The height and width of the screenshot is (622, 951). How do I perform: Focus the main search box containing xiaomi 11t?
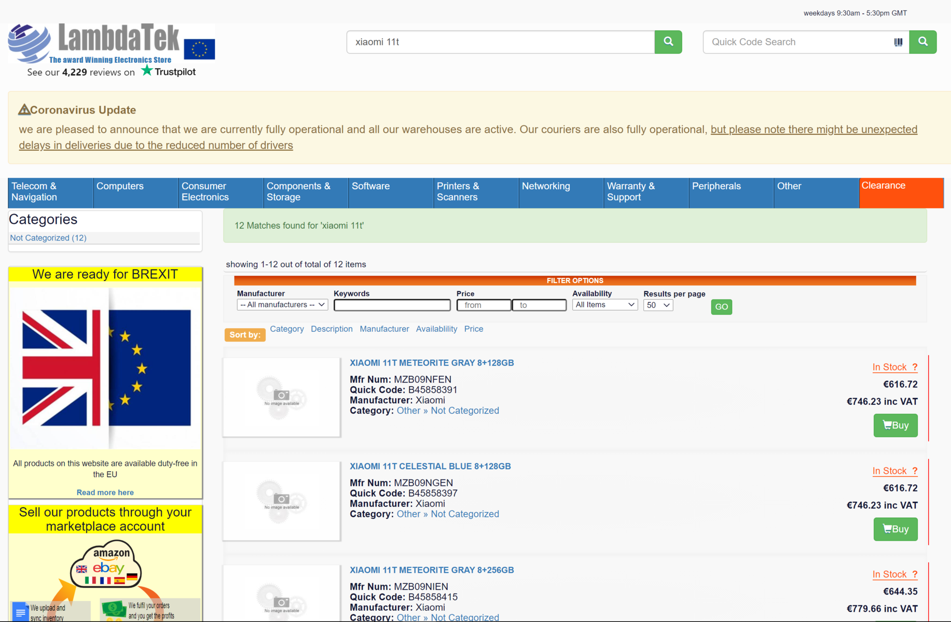coord(501,42)
